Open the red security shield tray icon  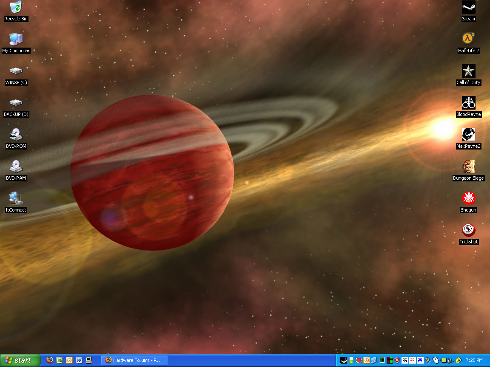pos(397,361)
